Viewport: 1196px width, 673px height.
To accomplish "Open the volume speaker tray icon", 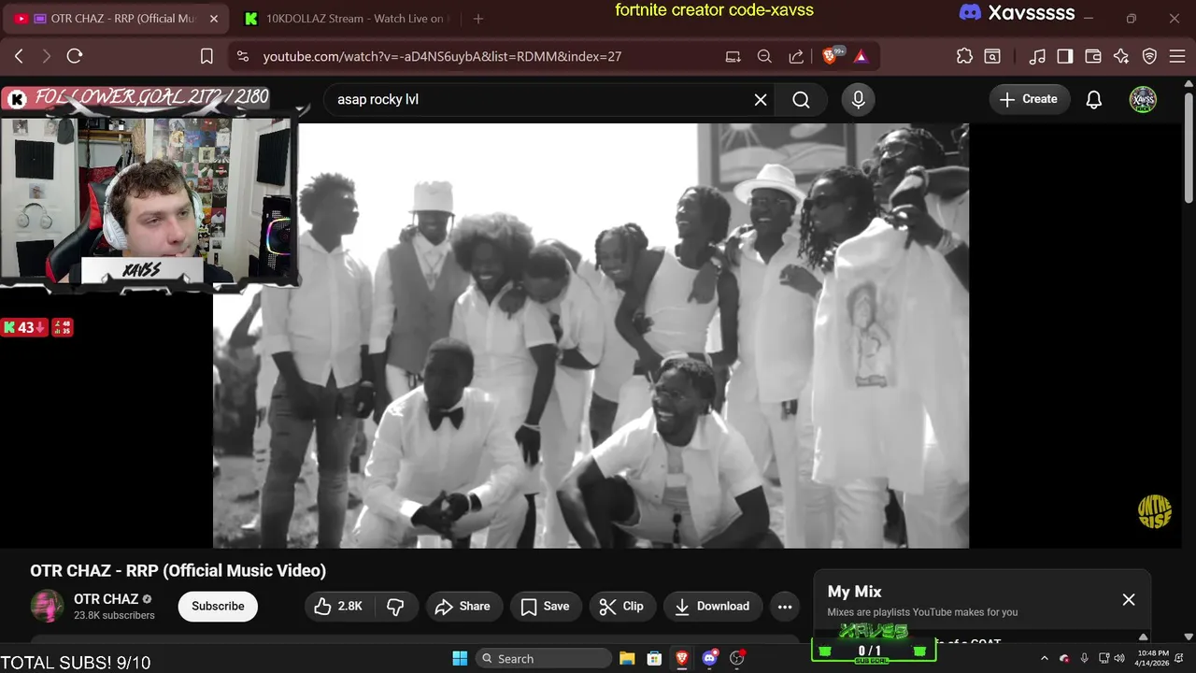I will tap(1119, 658).
